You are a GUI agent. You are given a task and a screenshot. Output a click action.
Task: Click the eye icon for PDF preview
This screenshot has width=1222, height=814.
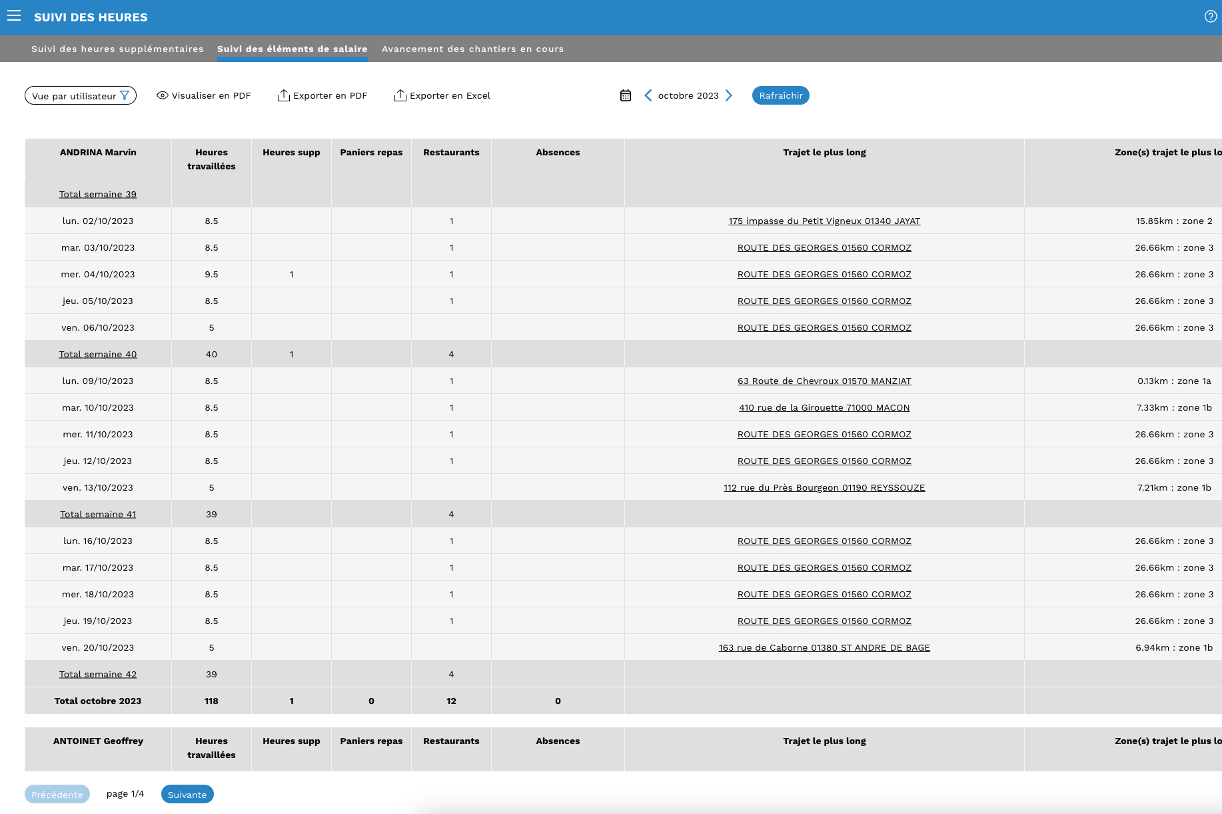[x=162, y=95]
